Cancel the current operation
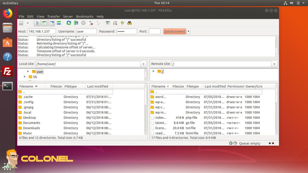This screenshot has height=173, width=308. click(83, 23)
